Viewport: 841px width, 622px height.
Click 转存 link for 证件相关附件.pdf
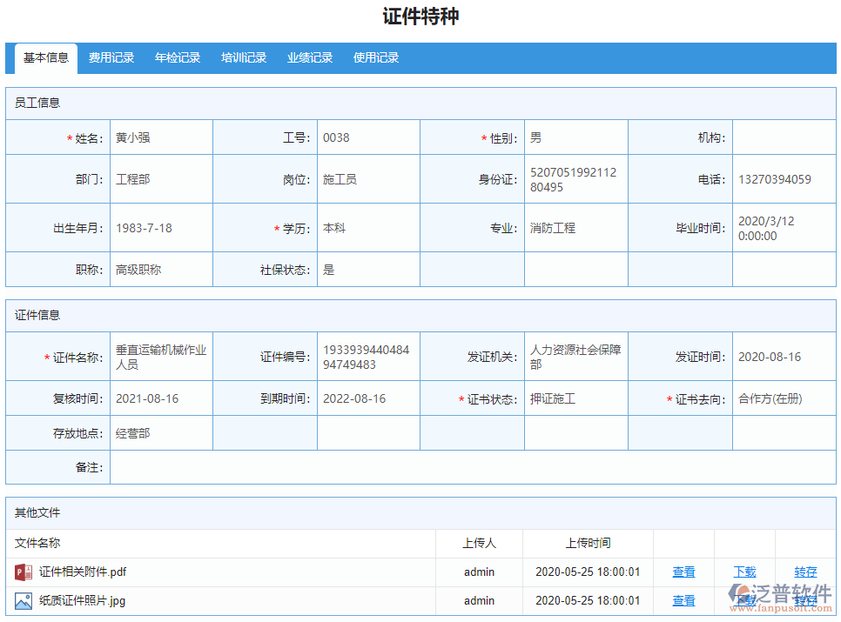tap(805, 572)
